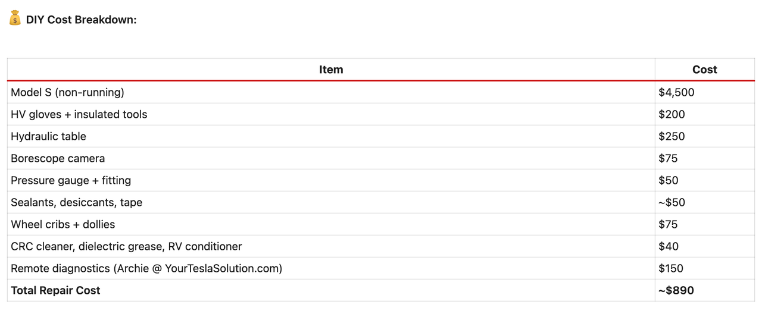Viewport: 762px width, 314px height.
Task: Click CRC cleaner, dielectric grease cell
Action: (x=126, y=246)
